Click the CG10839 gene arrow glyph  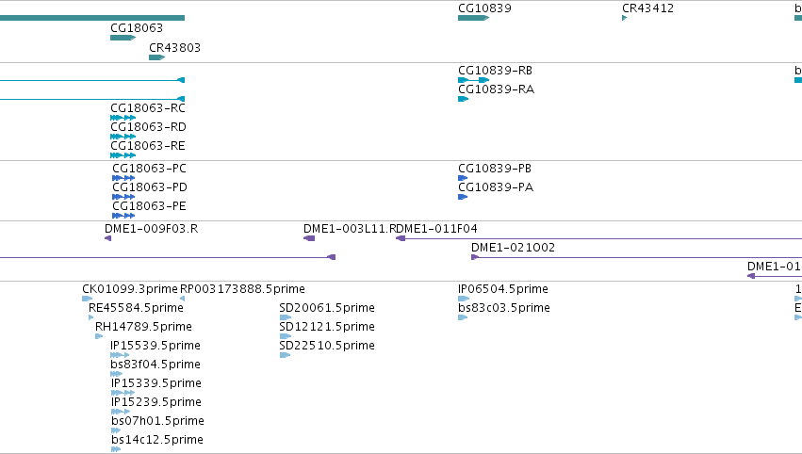[474, 18]
